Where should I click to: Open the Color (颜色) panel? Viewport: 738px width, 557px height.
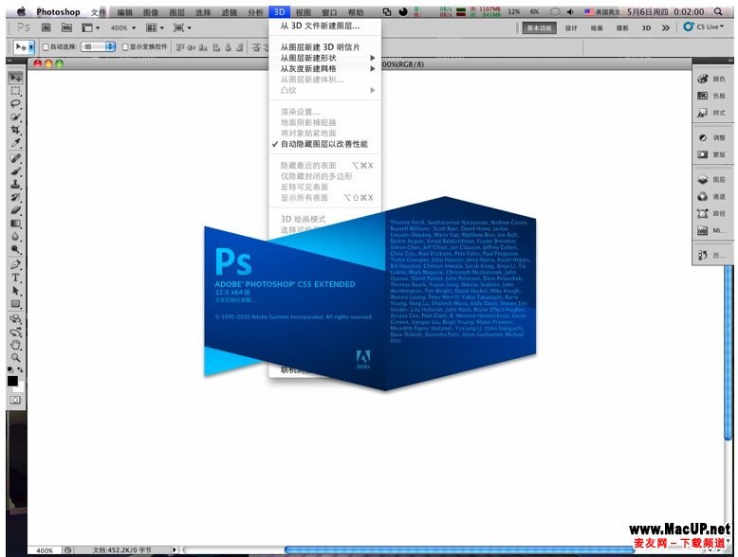pos(711,79)
